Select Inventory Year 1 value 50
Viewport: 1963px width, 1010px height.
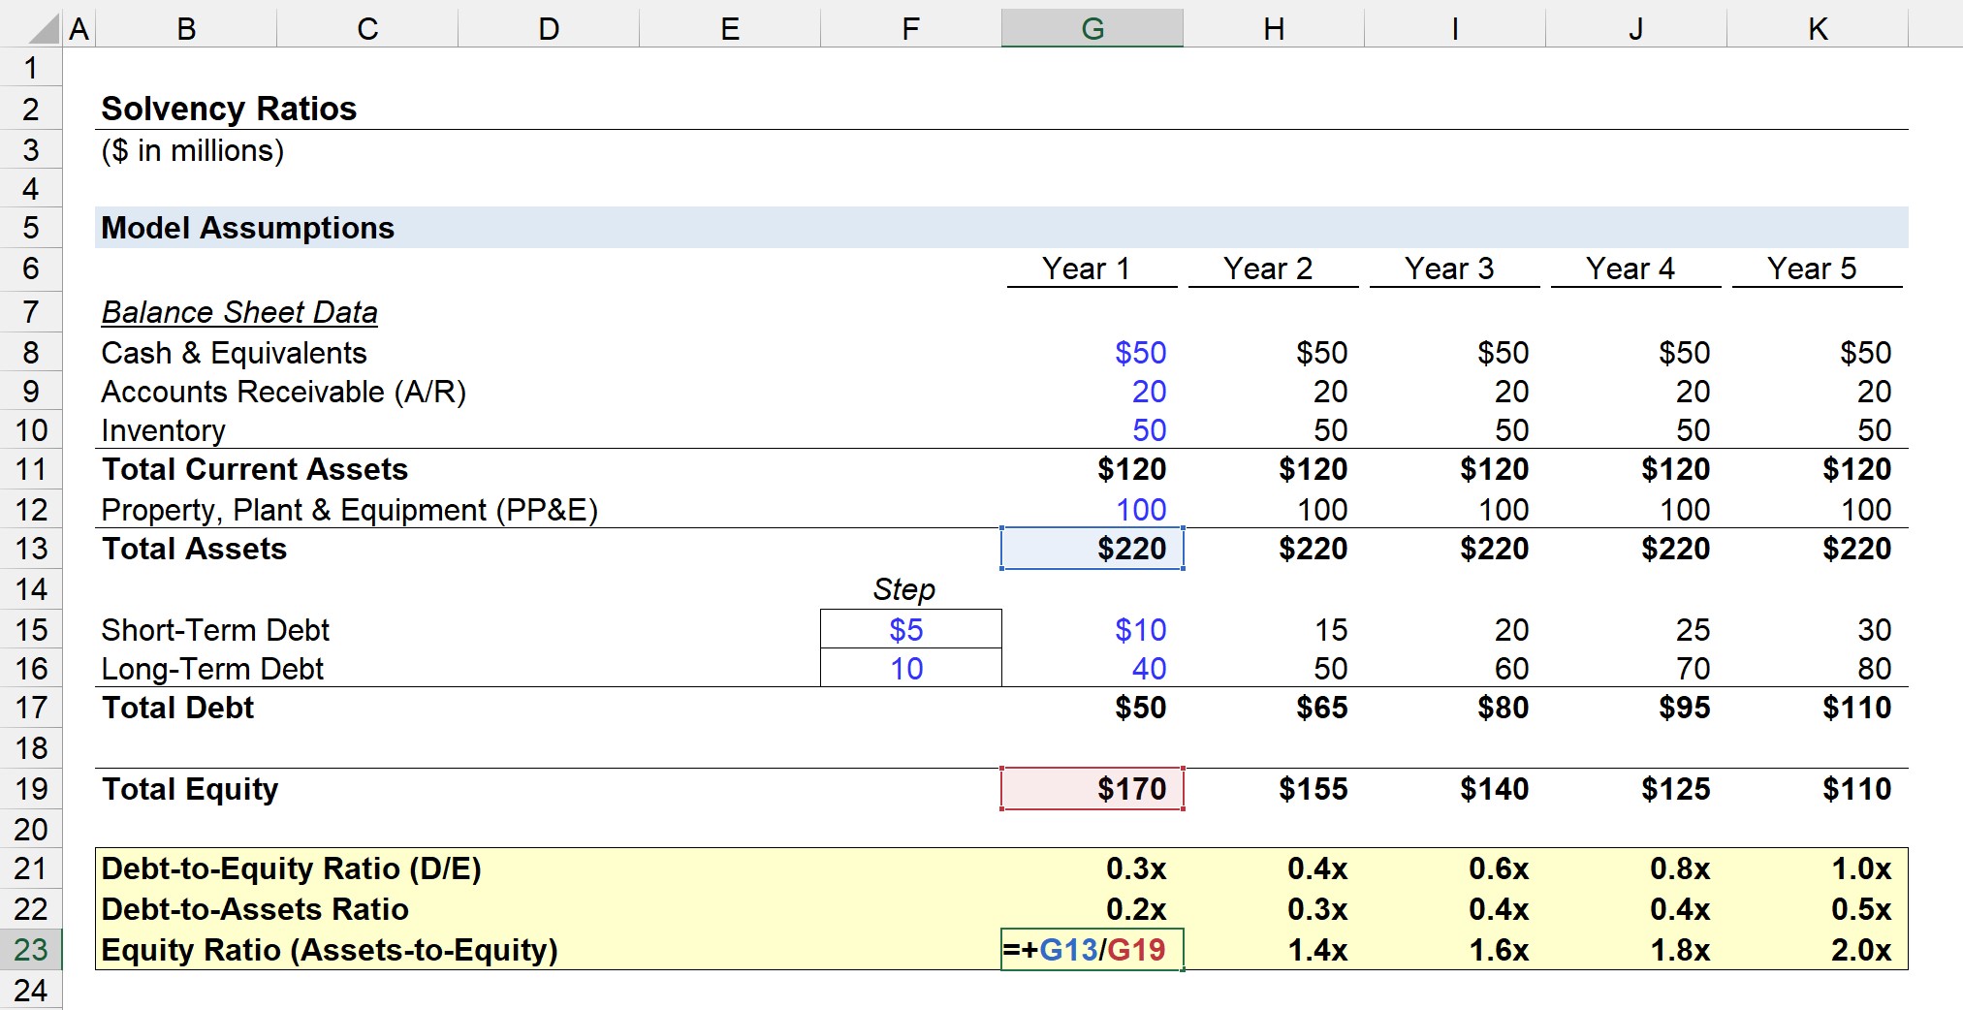(x=1149, y=430)
